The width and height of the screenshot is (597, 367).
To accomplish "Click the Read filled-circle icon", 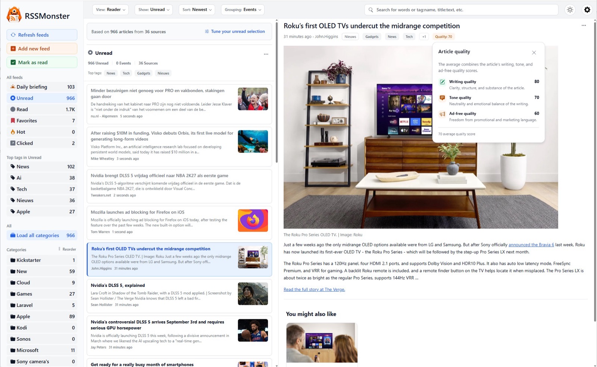I will tap(13, 109).
